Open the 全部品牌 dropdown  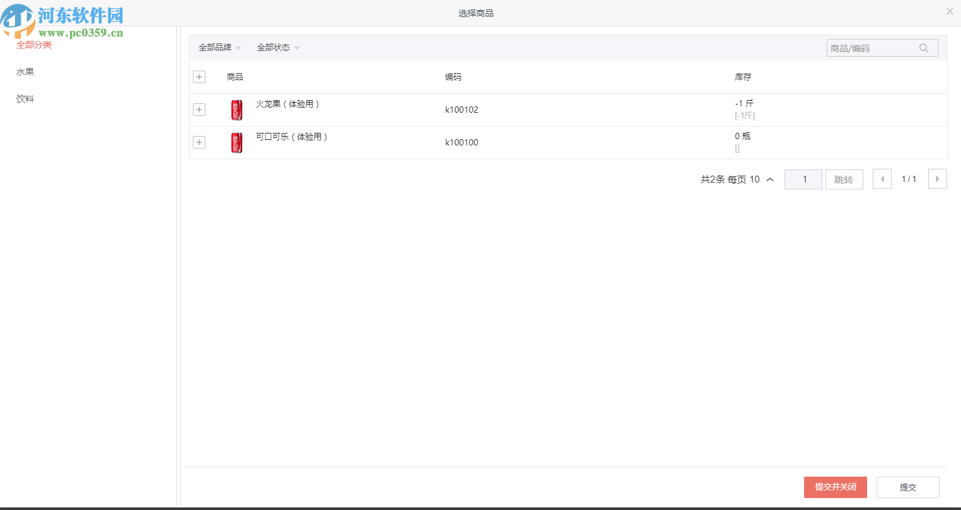(220, 48)
